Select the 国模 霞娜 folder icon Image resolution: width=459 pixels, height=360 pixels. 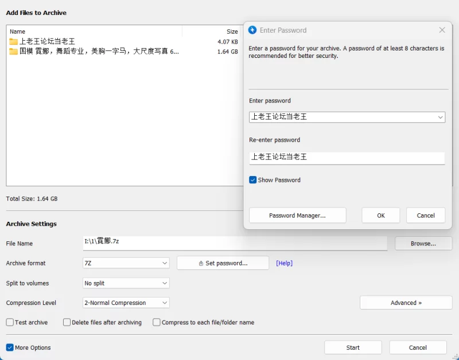tap(13, 52)
